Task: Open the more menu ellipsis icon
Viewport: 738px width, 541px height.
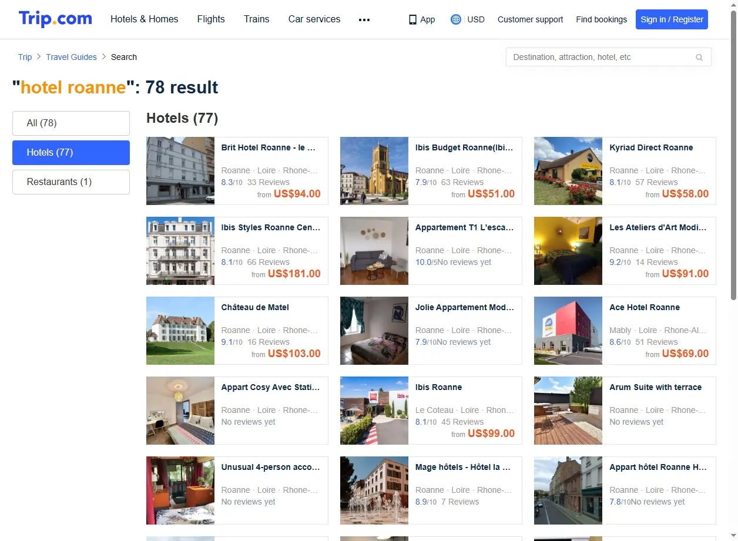Action: pyautogui.click(x=364, y=19)
